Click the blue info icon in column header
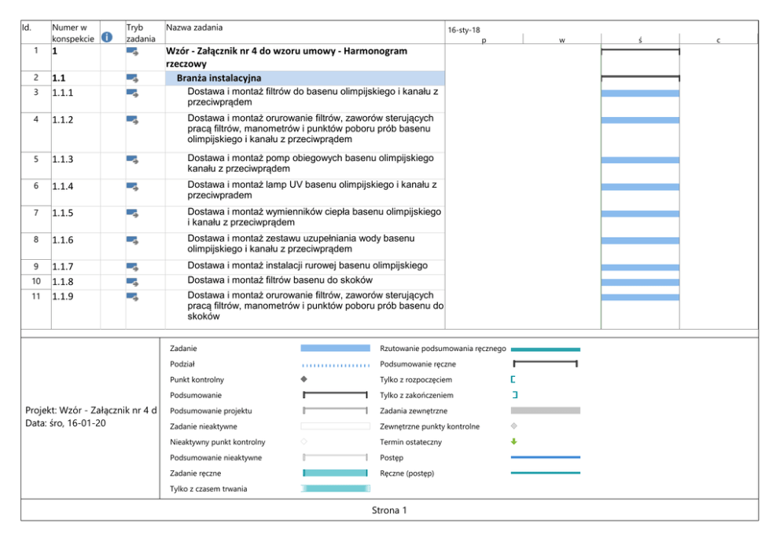This screenshot has height=541, width=780. [107, 37]
